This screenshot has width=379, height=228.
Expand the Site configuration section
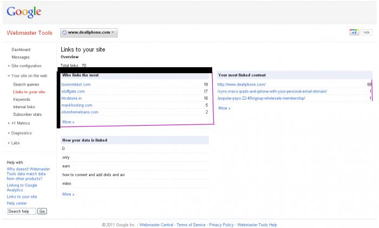coord(26,66)
